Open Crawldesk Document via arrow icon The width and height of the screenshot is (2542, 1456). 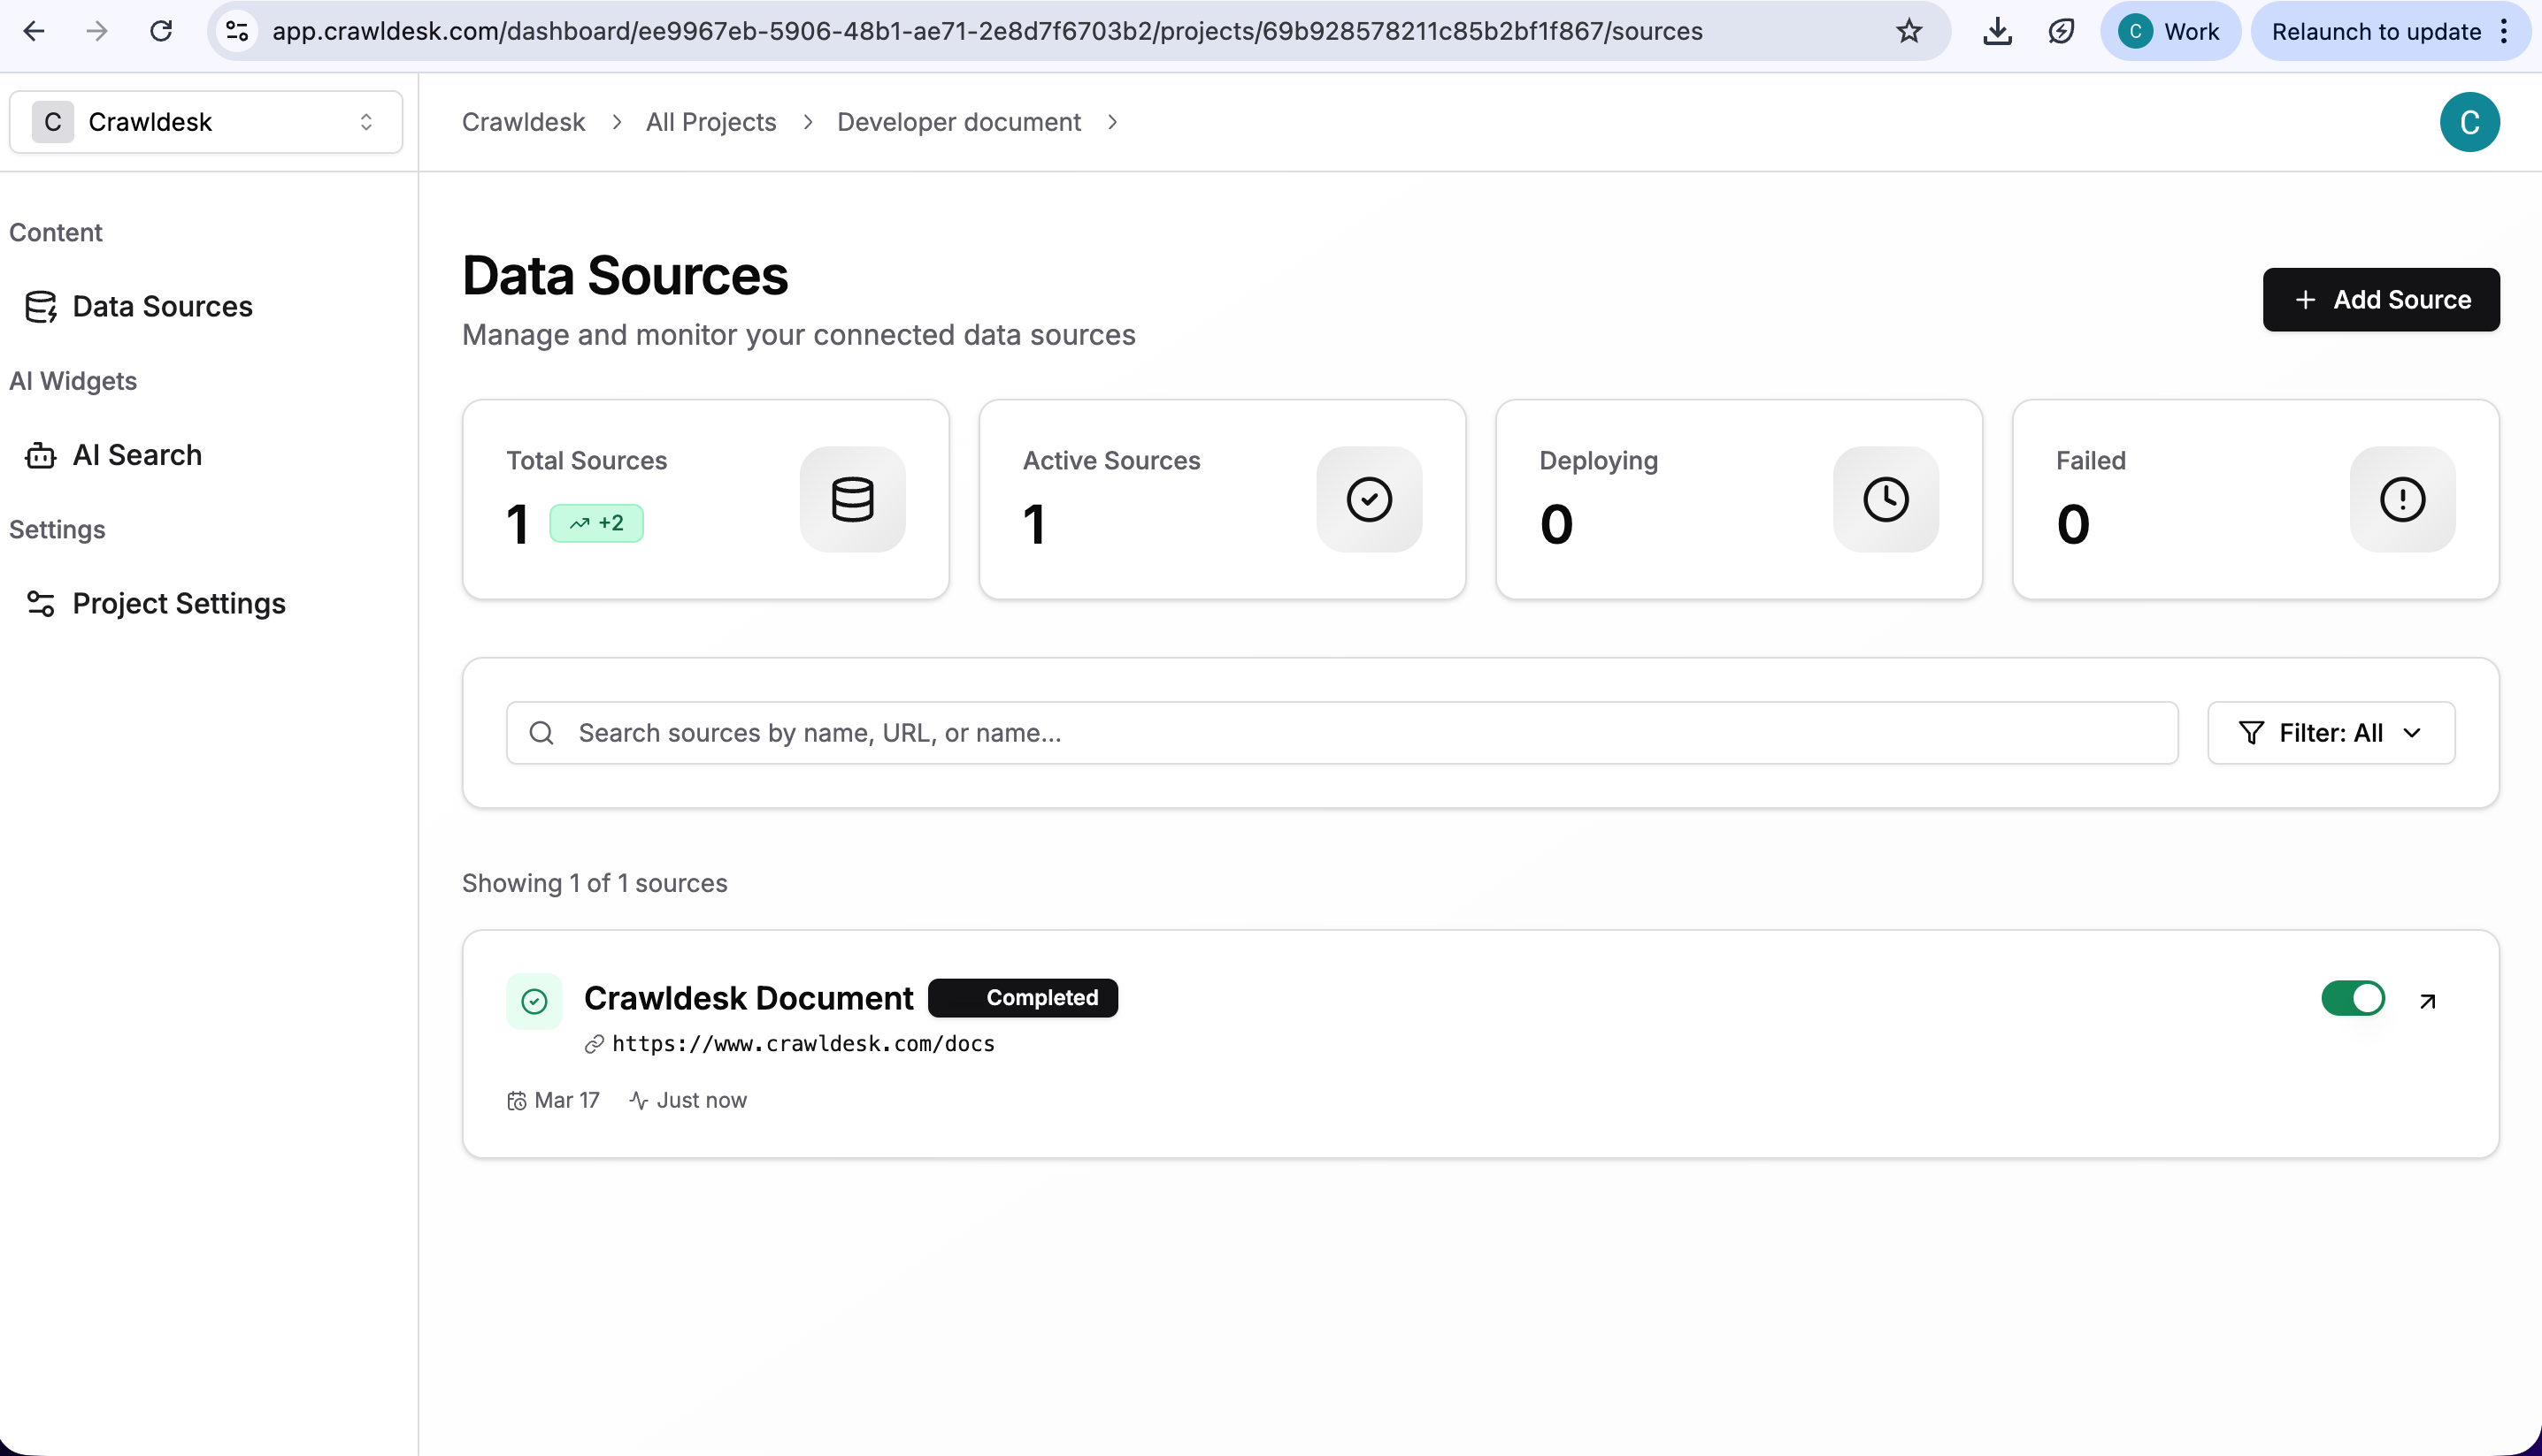point(2427,1000)
